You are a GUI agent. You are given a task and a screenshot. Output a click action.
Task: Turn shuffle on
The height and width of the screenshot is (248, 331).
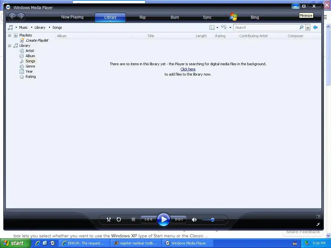coord(109,220)
